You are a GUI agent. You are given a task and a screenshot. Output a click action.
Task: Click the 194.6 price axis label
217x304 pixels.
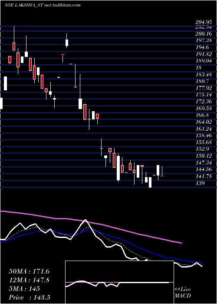202,47
